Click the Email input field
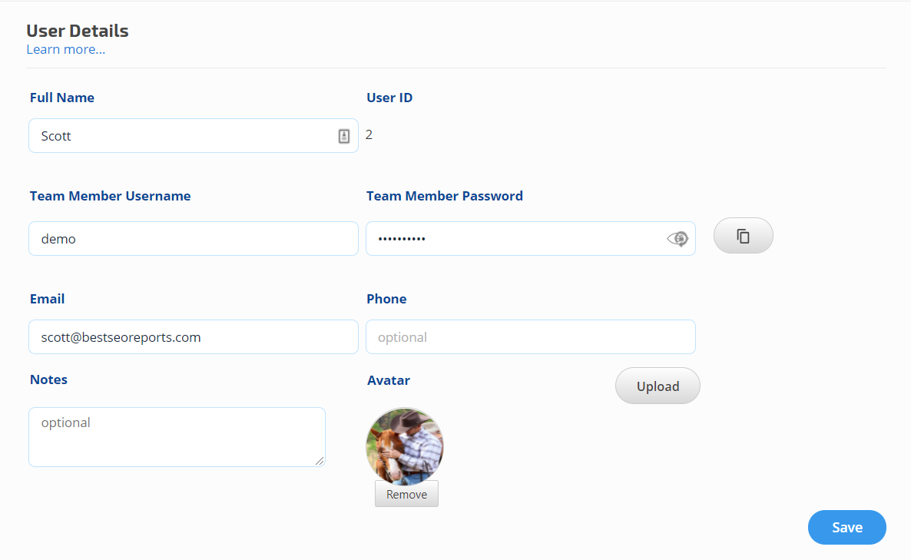The image size is (911, 560). pos(193,337)
